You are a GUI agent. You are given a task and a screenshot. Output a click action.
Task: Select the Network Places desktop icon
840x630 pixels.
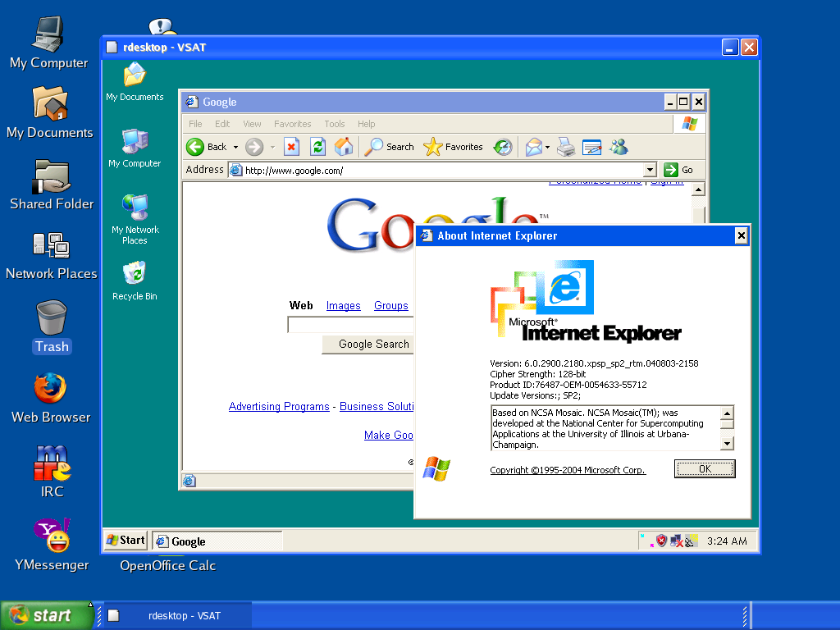click(x=52, y=256)
